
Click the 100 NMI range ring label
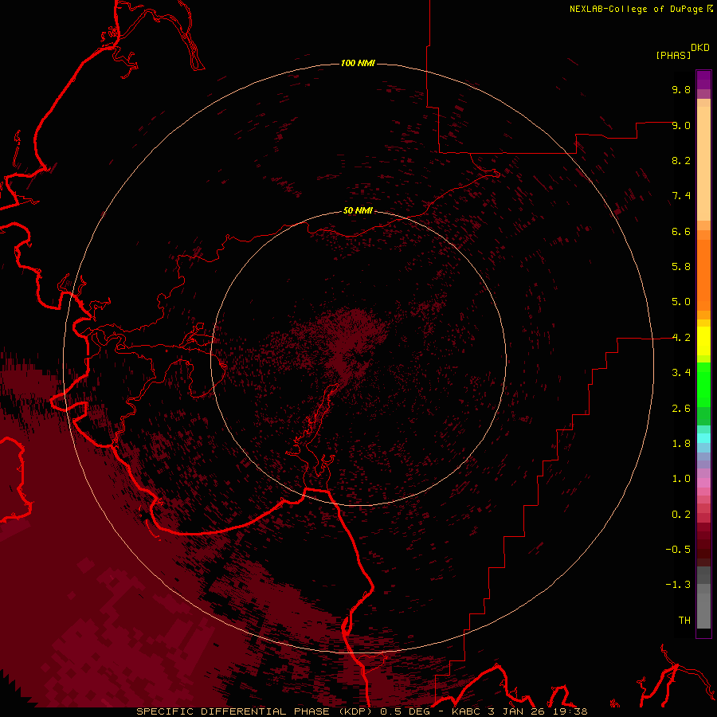click(x=358, y=63)
